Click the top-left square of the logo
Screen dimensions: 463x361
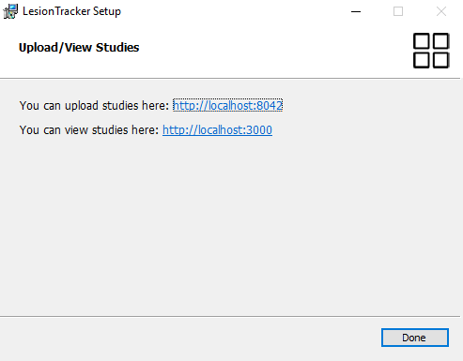click(x=422, y=41)
